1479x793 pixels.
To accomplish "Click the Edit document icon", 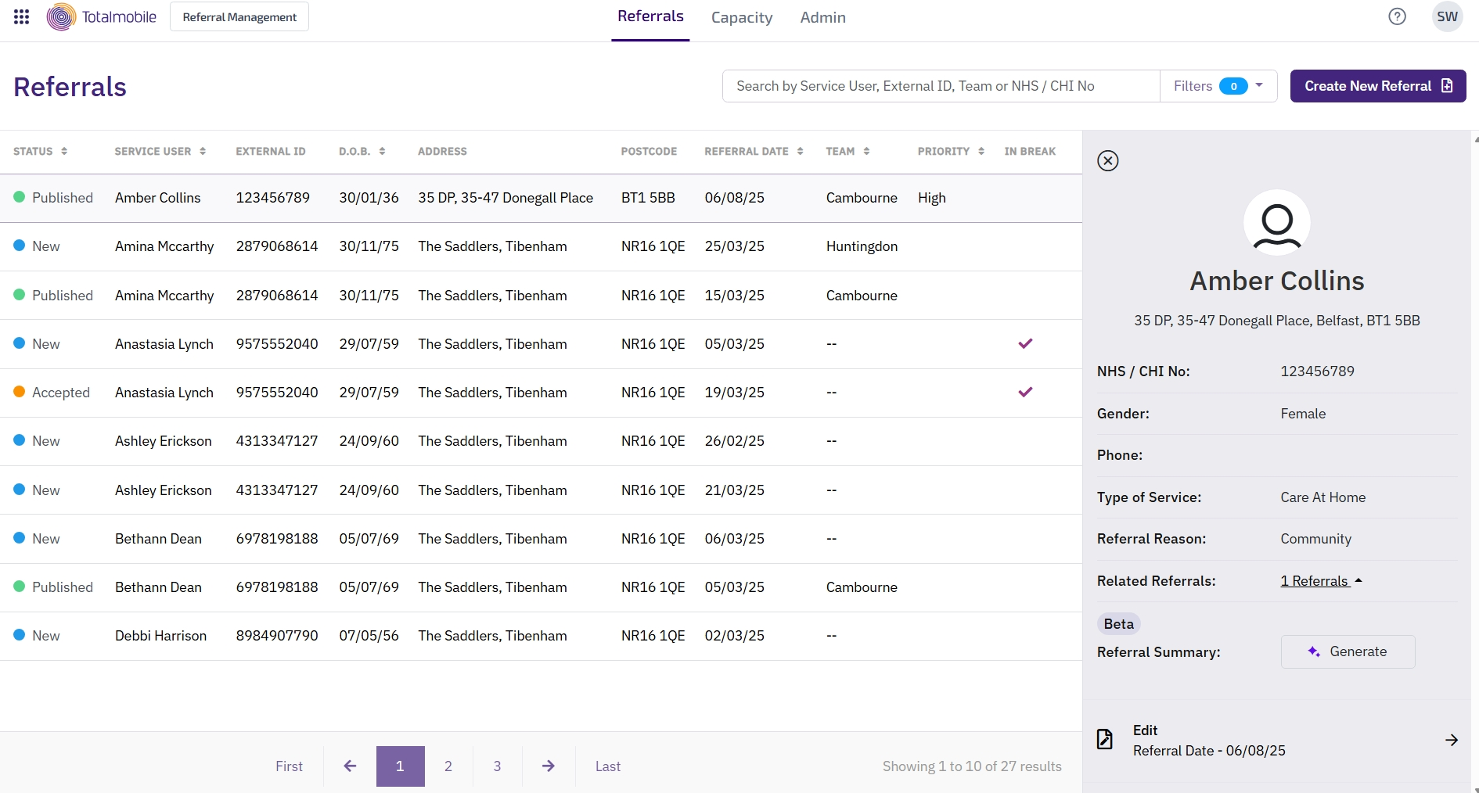I will tap(1105, 739).
